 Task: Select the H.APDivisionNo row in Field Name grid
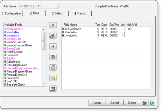point(106,29)
